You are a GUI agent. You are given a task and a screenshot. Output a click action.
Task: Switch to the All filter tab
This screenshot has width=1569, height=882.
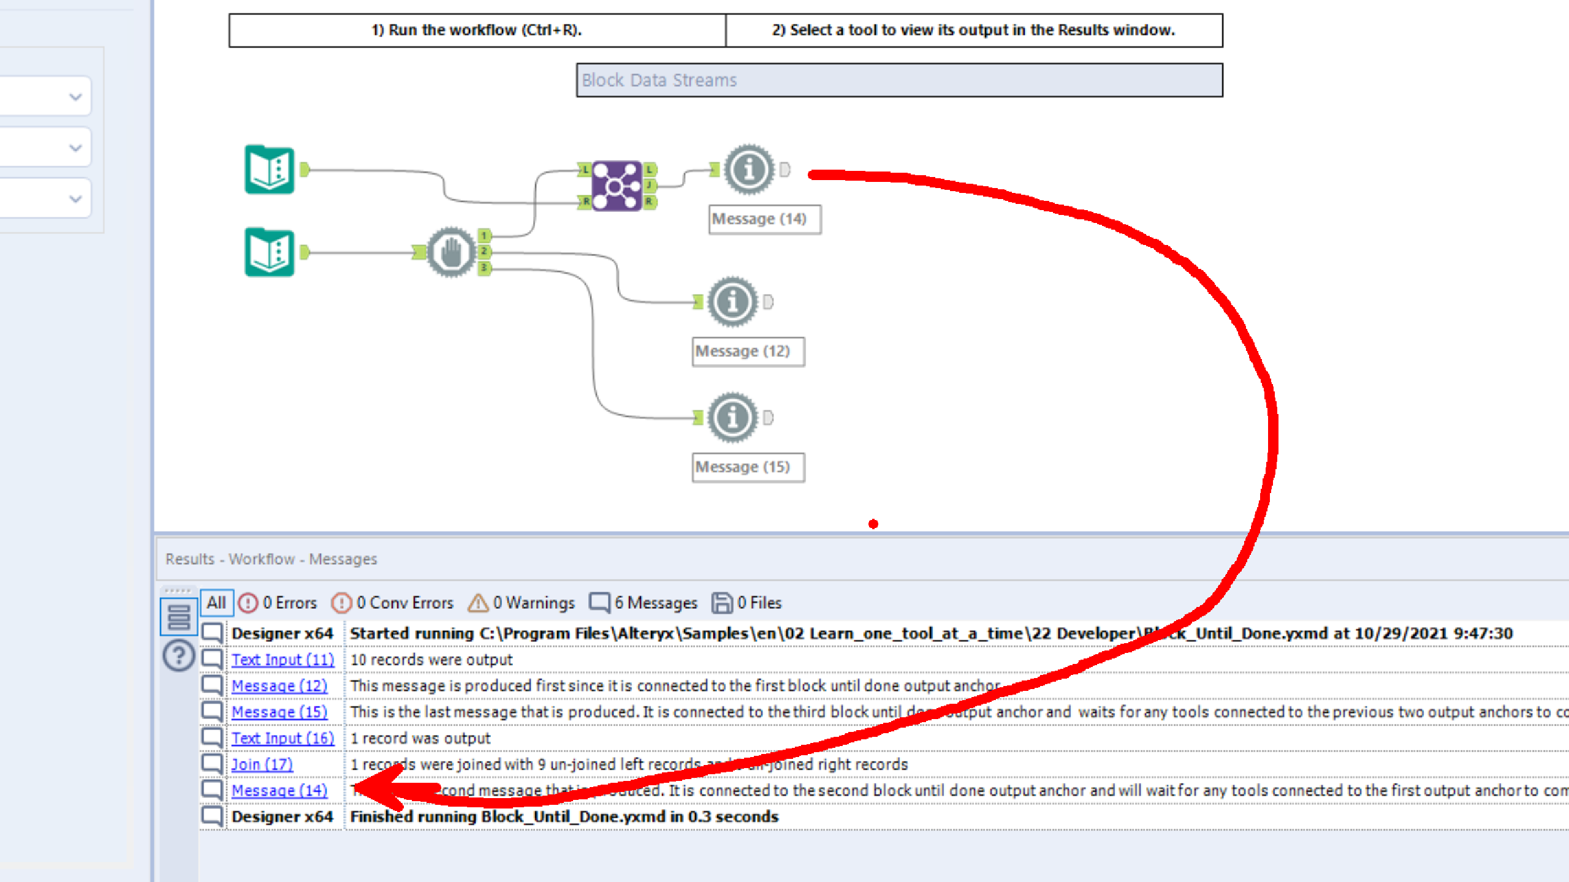click(x=216, y=603)
